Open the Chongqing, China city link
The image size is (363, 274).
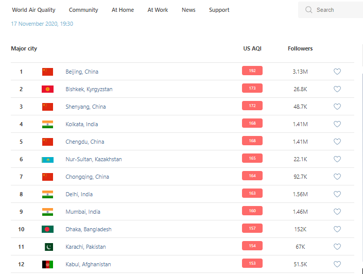pyautogui.click(x=87, y=177)
